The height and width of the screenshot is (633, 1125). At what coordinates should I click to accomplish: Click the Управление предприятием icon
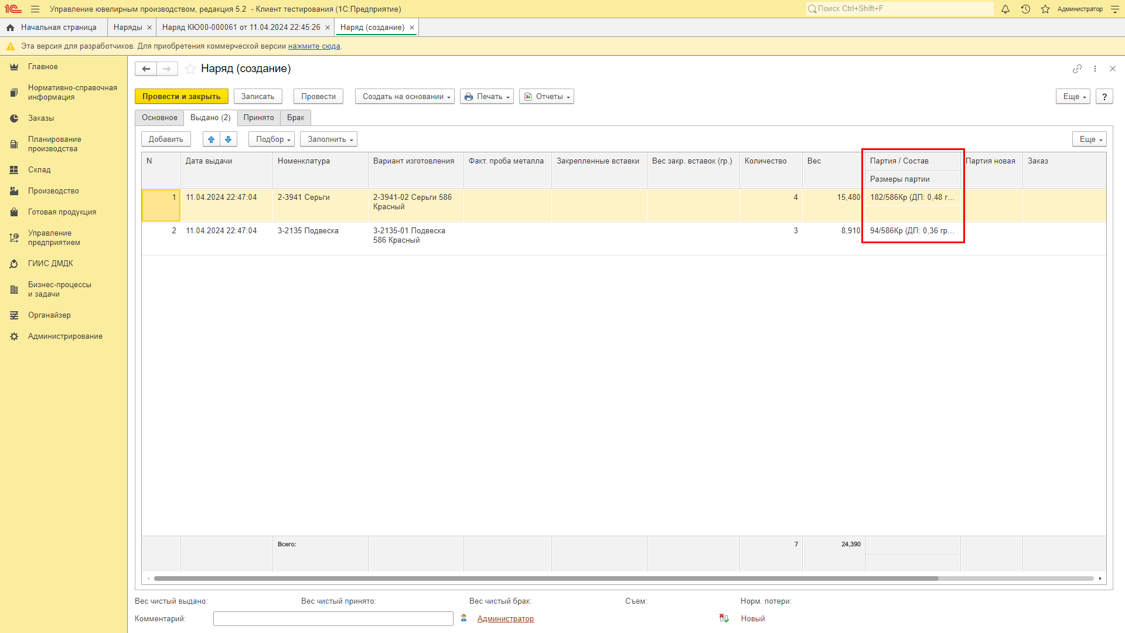click(x=14, y=238)
